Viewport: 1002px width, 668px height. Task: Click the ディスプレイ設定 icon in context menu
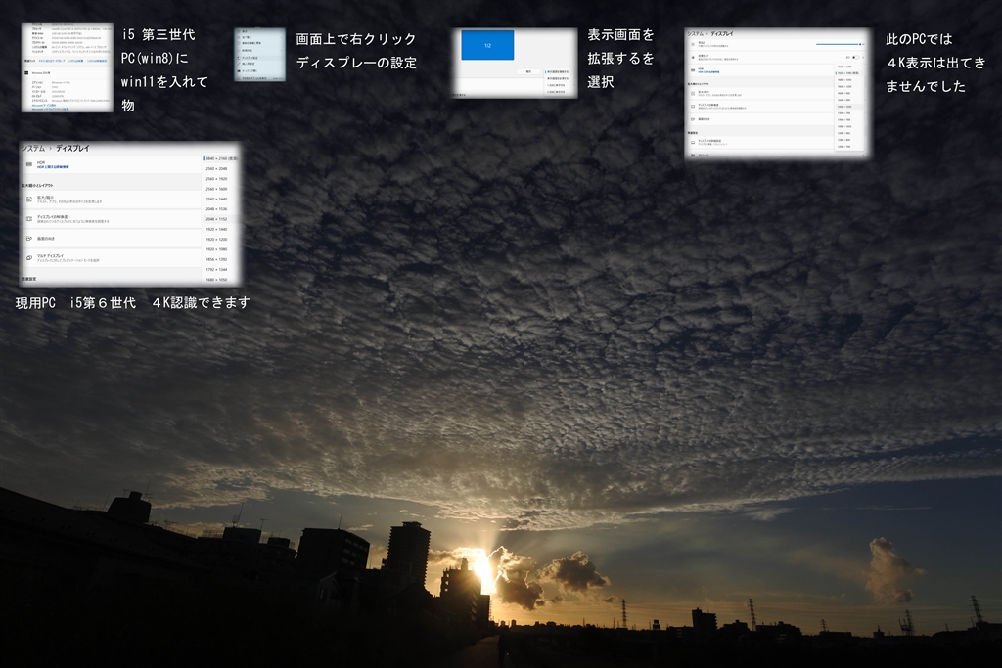239,58
